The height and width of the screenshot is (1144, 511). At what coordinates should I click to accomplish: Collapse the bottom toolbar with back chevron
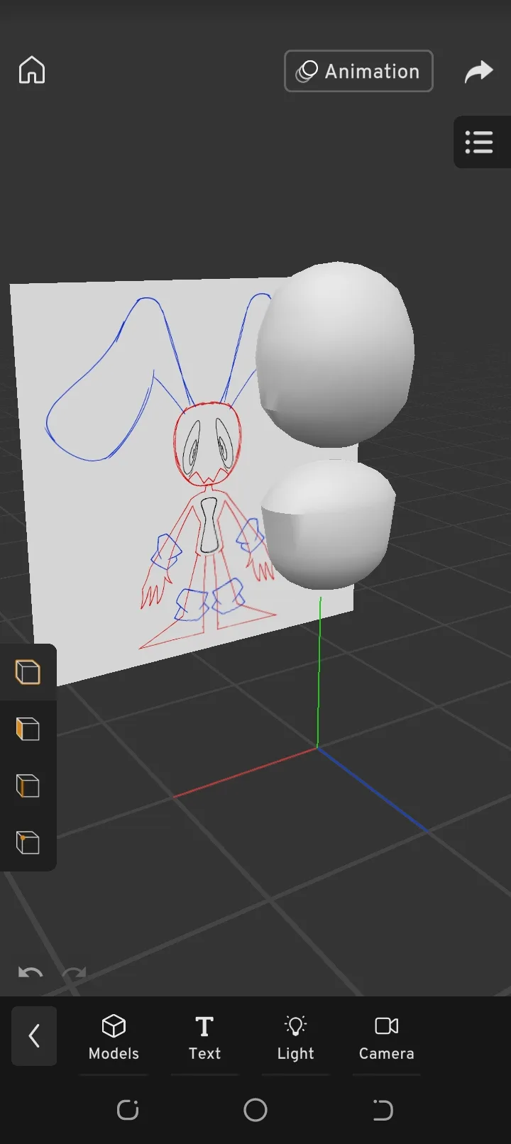(x=34, y=1036)
